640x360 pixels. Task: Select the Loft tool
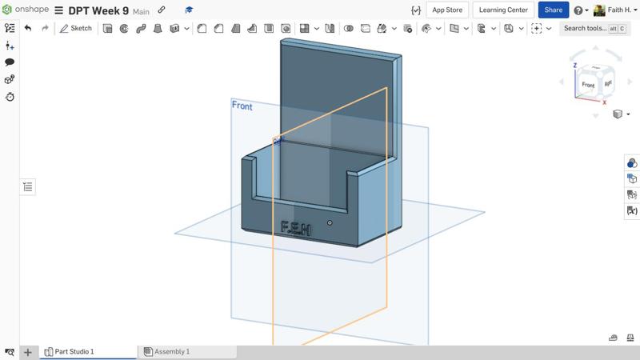(x=158, y=28)
